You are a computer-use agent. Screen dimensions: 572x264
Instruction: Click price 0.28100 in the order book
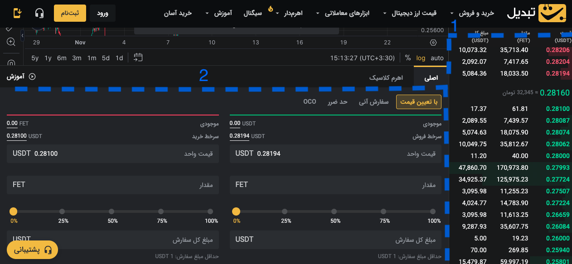click(x=557, y=109)
